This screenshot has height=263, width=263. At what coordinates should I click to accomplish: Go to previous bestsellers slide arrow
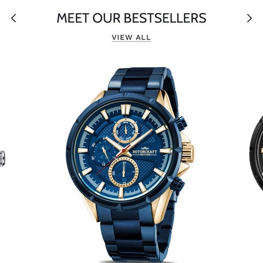pyautogui.click(x=14, y=18)
